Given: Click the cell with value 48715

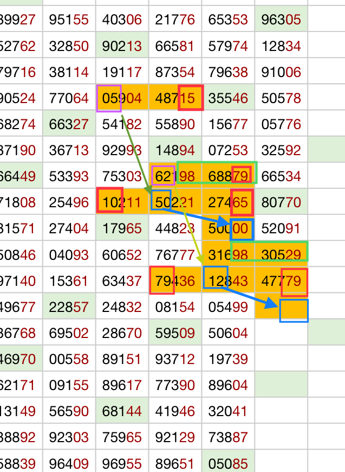Looking at the screenshot, I should [175, 98].
